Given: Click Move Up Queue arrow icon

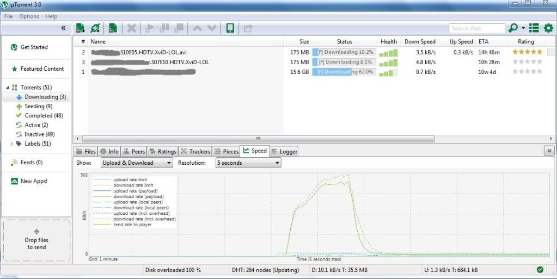Looking at the screenshot, I should pos(197,28).
